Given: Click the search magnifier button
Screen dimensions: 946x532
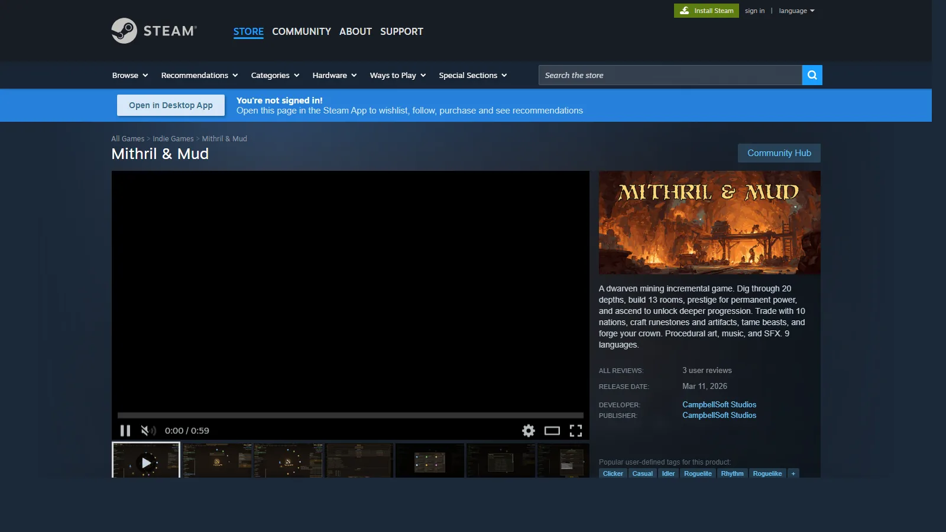Looking at the screenshot, I should (812, 75).
